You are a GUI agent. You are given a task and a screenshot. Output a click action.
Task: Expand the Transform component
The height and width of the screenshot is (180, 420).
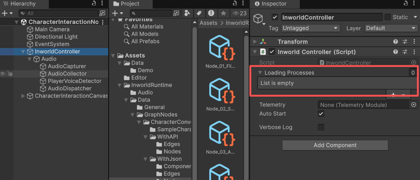[255, 42]
